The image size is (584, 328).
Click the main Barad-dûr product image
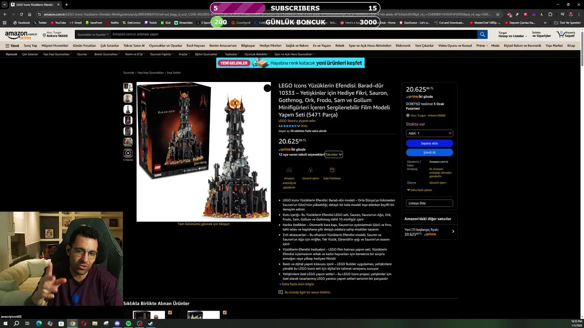pyautogui.click(x=203, y=152)
